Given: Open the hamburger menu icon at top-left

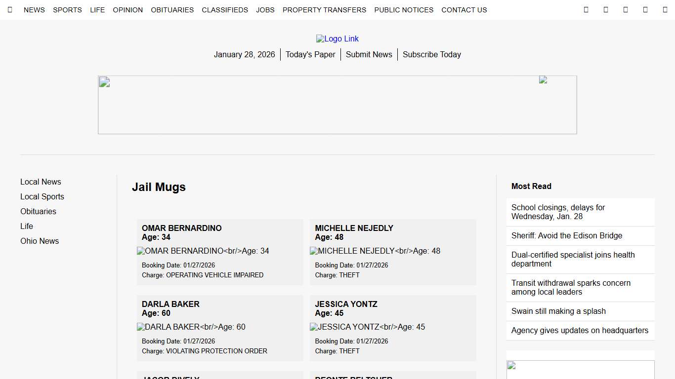Looking at the screenshot, I should coord(10,9).
